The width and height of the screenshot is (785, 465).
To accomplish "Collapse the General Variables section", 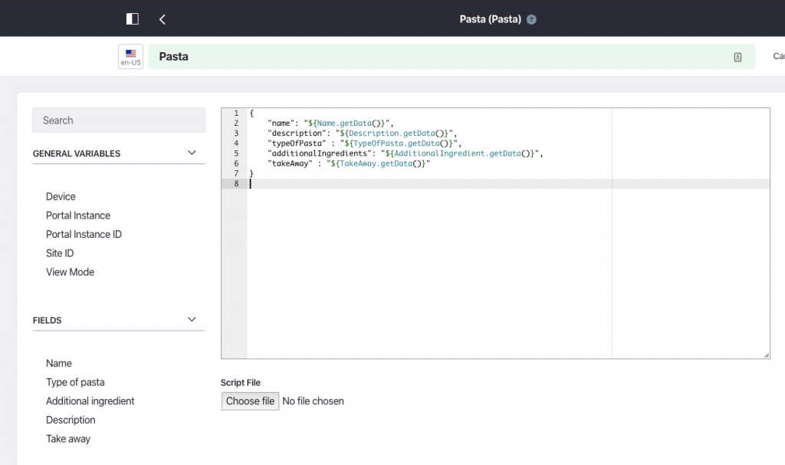I will tap(192, 153).
